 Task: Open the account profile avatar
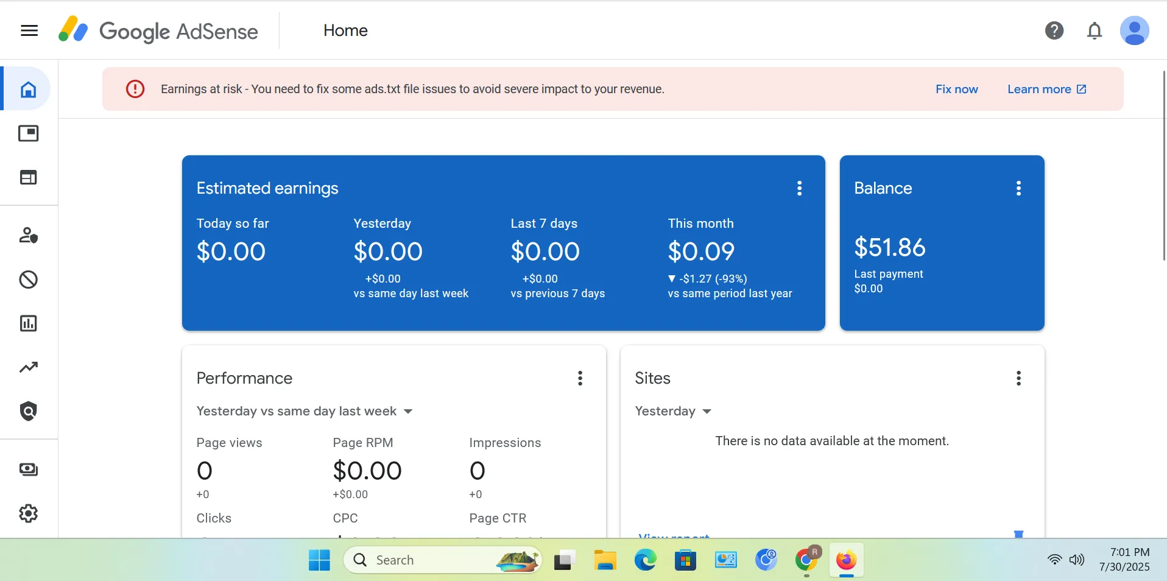tap(1134, 30)
